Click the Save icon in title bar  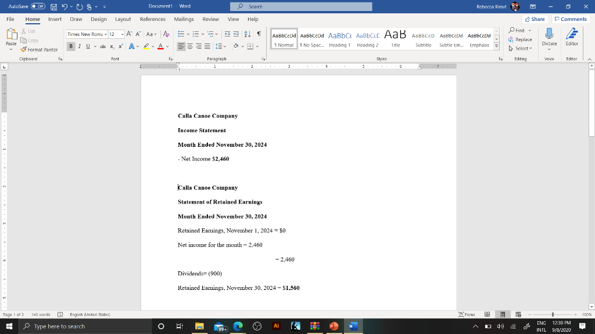[54, 7]
